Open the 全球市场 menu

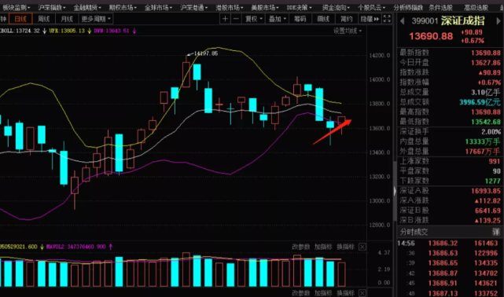[158, 7]
